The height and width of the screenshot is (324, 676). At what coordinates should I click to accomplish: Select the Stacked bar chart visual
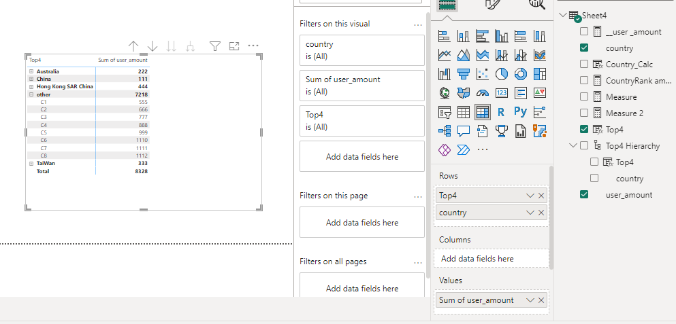tap(445, 36)
